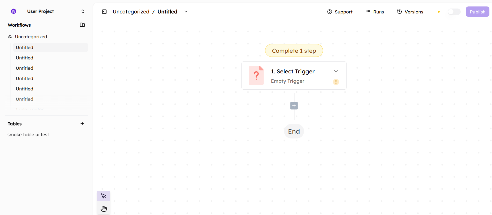Toggle the workflow enable switch
The width and height of the screenshot is (492, 215).
[454, 12]
